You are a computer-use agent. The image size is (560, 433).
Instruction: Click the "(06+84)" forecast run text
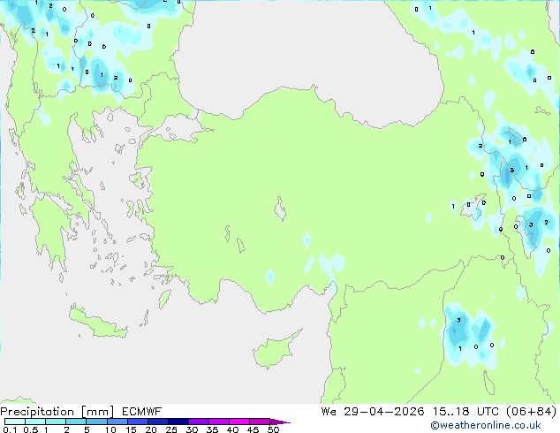point(532,412)
